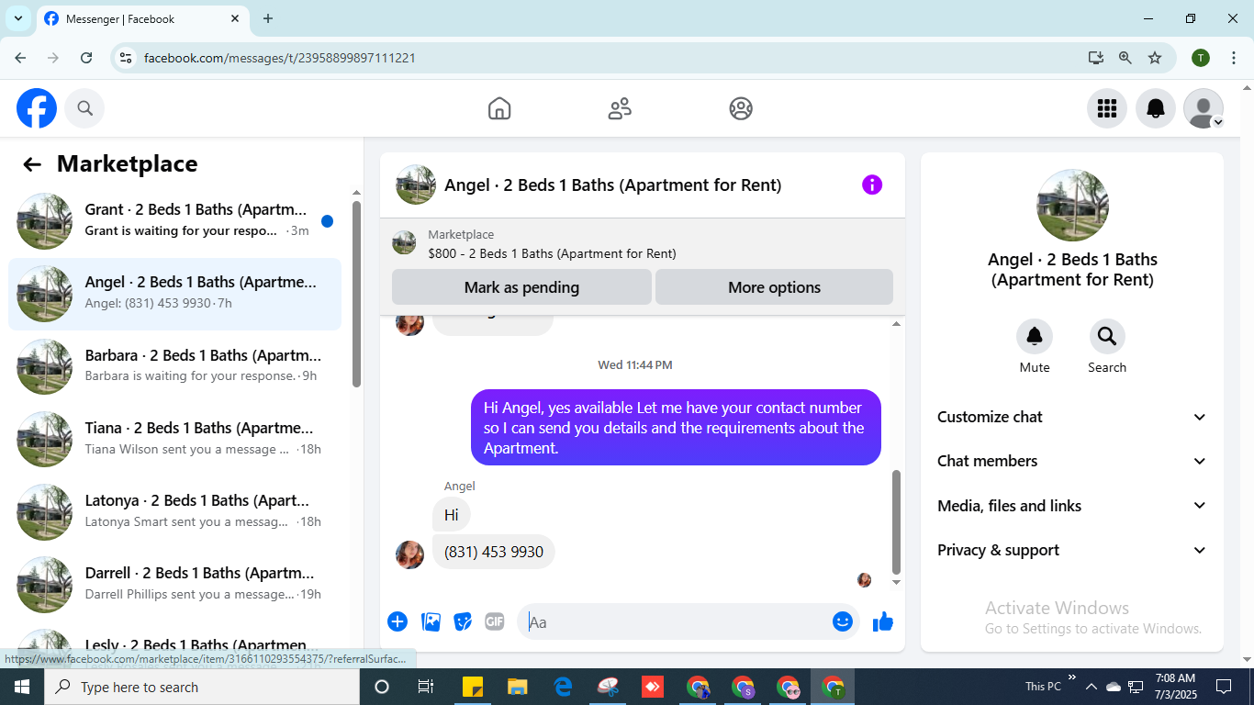The image size is (1254, 705).
Task: Click browser back arrow
Action: [x=20, y=58]
